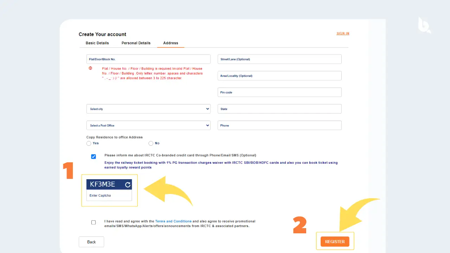Focus the Pin code field
This screenshot has width=450, height=253.
[279, 92]
